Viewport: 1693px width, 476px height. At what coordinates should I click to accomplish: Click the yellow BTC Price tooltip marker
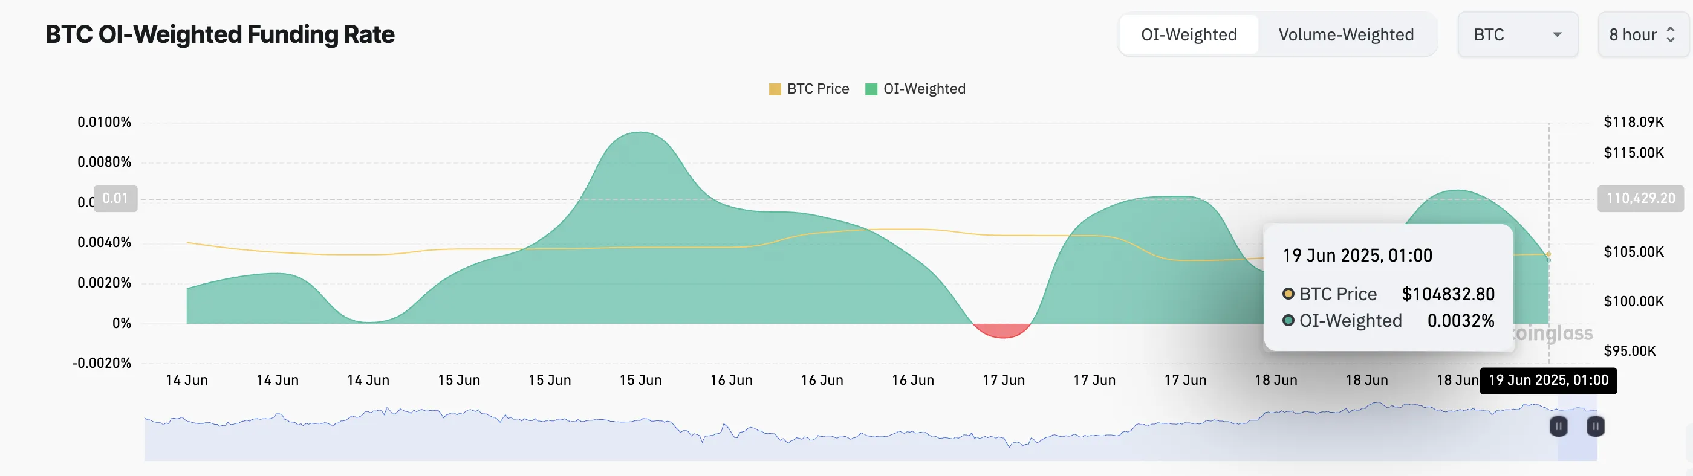point(1288,294)
